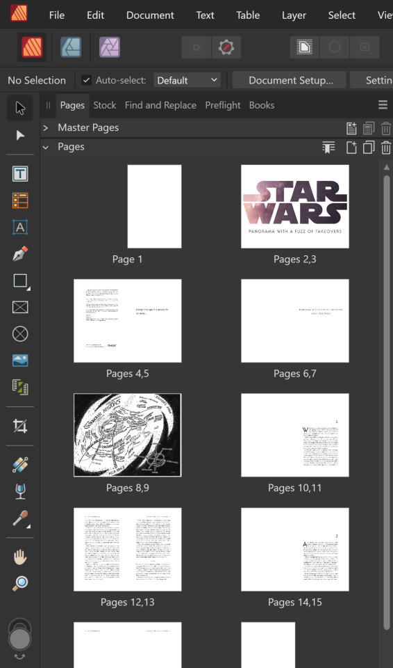Open the Layer menu
The image size is (393, 668).
(294, 15)
